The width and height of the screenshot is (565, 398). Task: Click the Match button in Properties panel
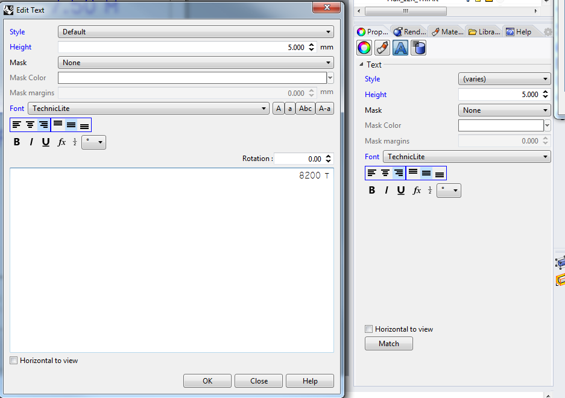coord(388,343)
